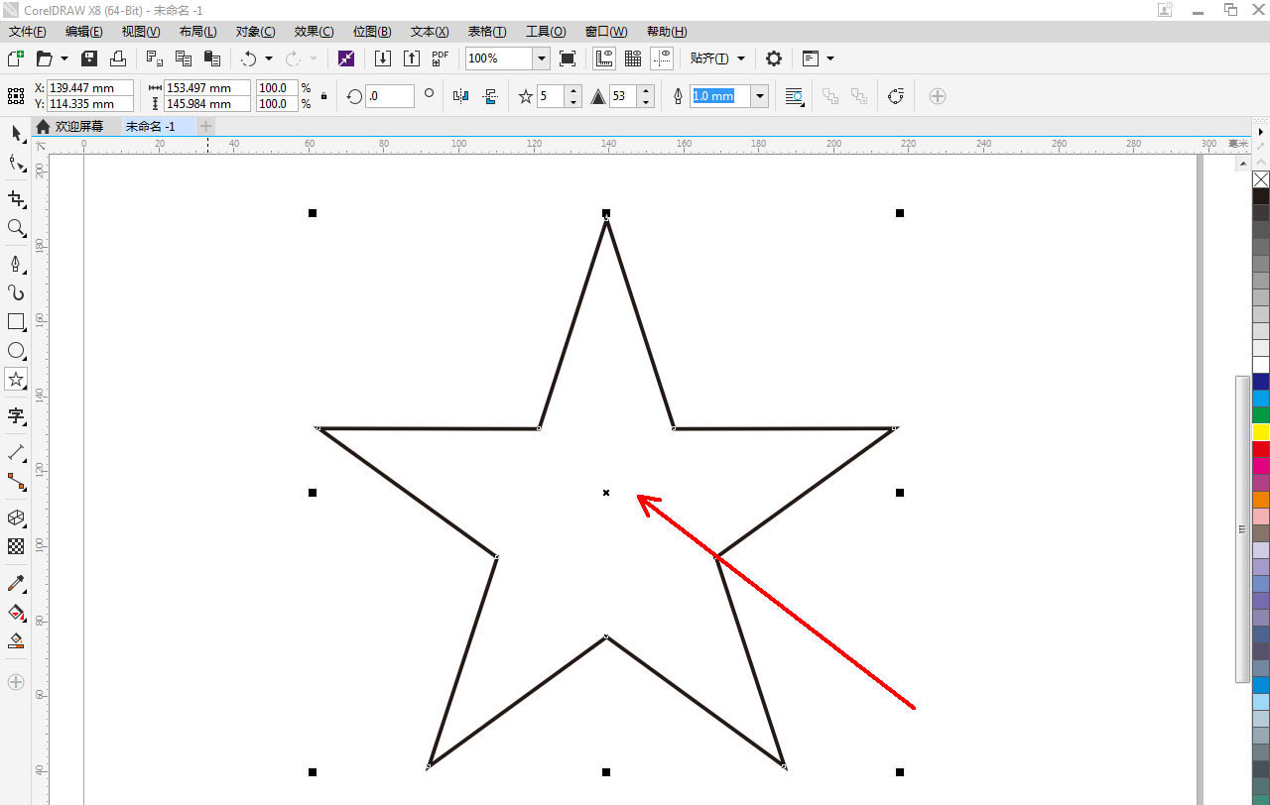Select the Star polygon tool
Screen dimensions: 1270x805
16,380
